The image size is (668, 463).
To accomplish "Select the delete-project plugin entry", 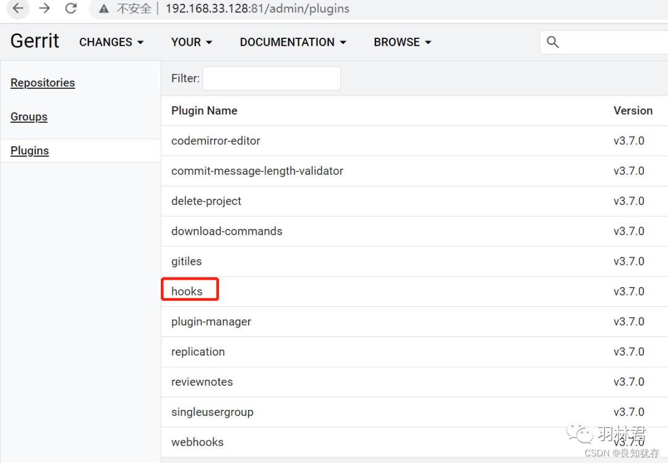I will click(206, 201).
